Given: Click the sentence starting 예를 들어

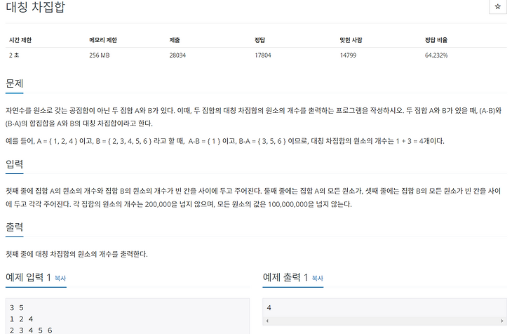Looking at the screenshot, I should click(224, 141).
